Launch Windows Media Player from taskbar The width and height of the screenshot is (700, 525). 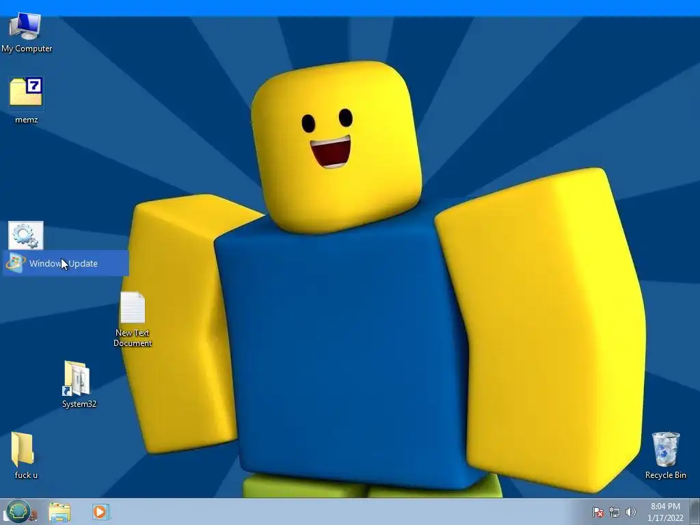(x=100, y=511)
